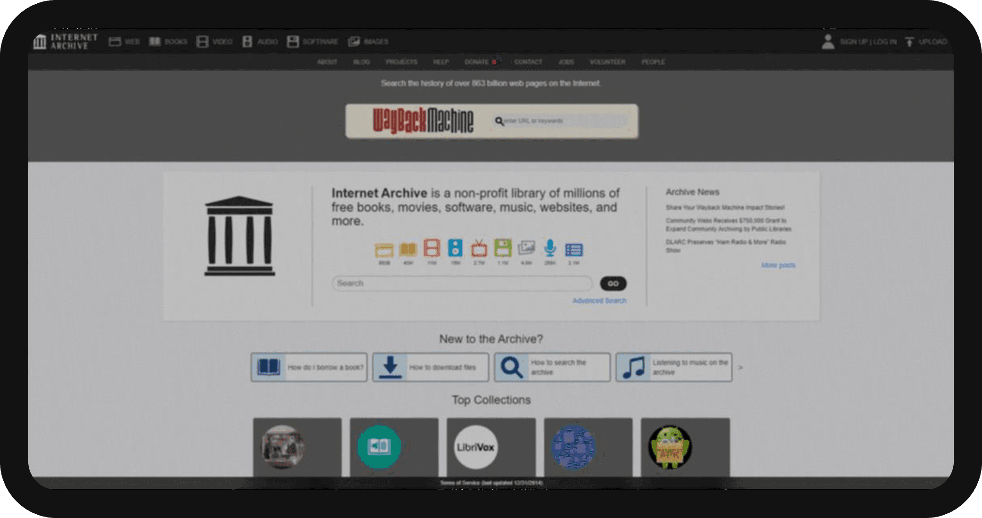Open the 'How do I borrow a book?' card
This screenshot has height=518, width=982.
click(x=309, y=367)
